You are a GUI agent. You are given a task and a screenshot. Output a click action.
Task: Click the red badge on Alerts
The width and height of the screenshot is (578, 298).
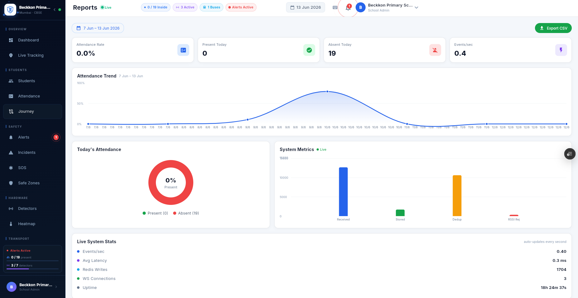pyautogui.click(x=56, y=137)
